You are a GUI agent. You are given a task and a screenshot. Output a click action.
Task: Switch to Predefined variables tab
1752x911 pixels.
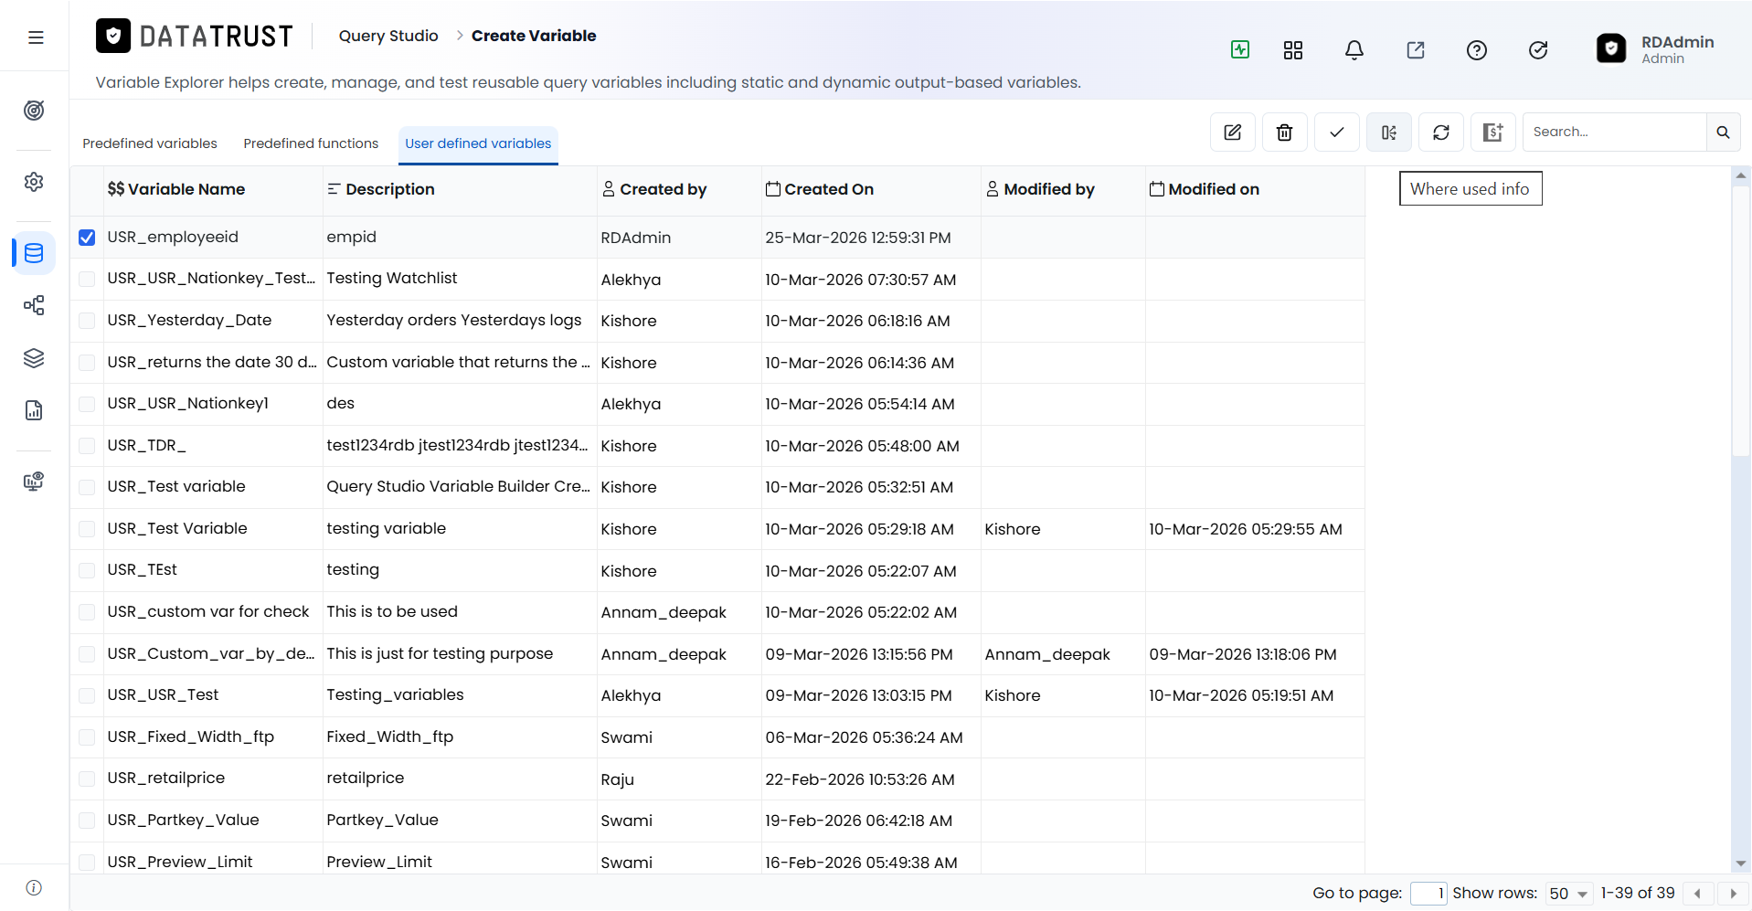tap(150, 143)
